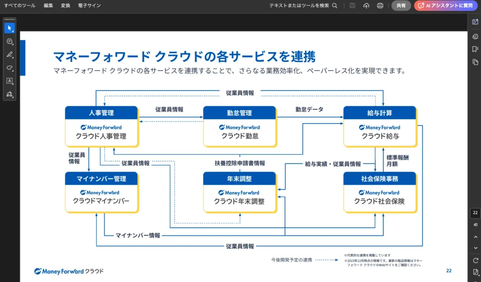Open the すべてのツール menu
The width and height of the screenshot is (481, 282).
[20, 6]
